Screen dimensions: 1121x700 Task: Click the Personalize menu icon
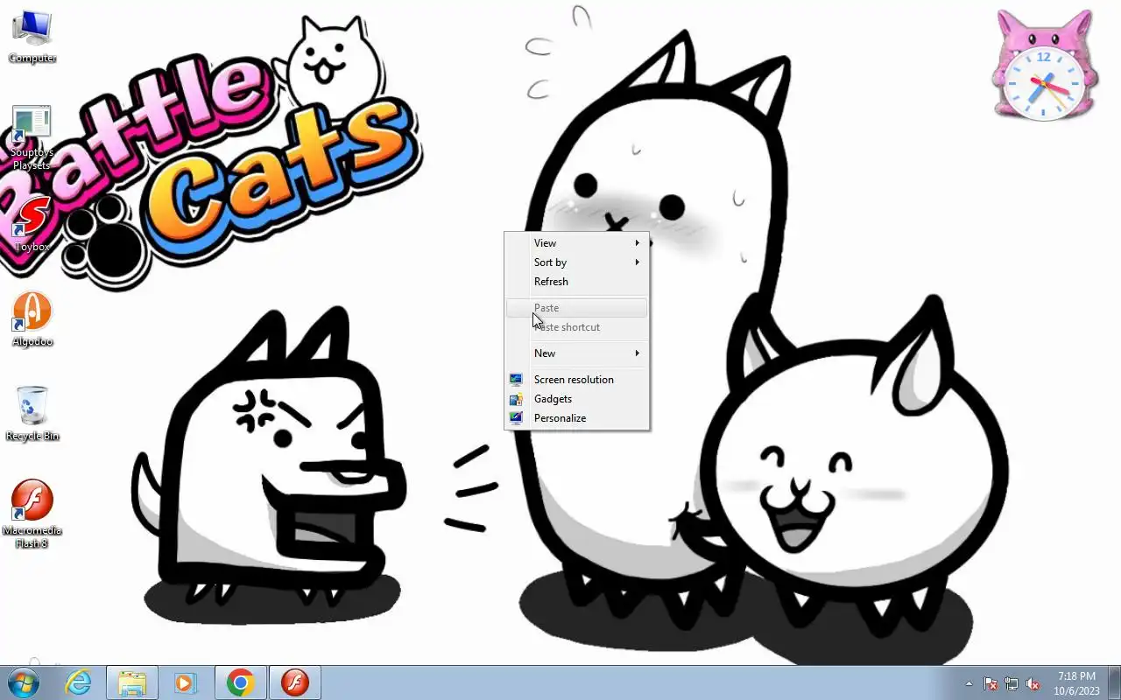tap(516, 418)
